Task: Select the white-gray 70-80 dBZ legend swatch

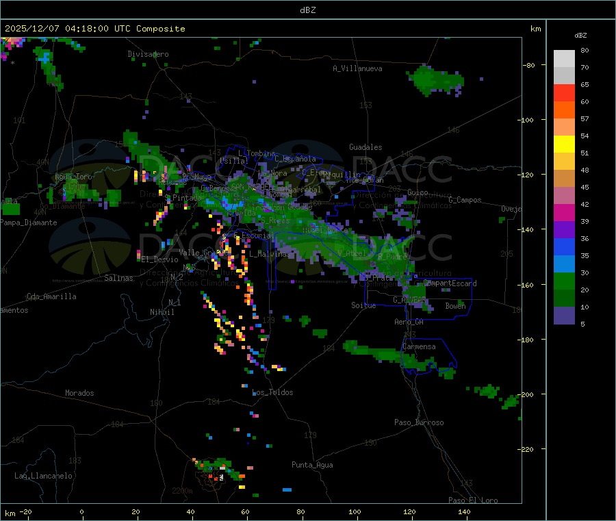Action: (564, 59)
